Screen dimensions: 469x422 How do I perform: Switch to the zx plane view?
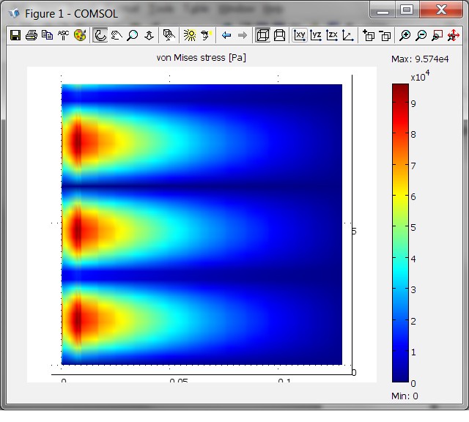[332, 35]
